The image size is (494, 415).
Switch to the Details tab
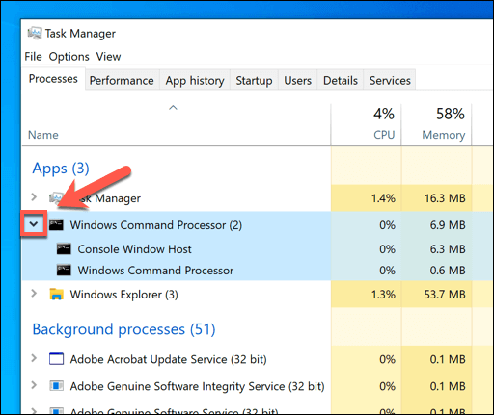341,80
